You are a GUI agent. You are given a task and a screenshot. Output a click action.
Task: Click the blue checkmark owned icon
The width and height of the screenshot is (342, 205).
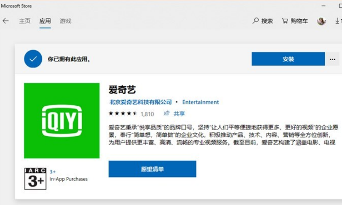coord(33,59)
